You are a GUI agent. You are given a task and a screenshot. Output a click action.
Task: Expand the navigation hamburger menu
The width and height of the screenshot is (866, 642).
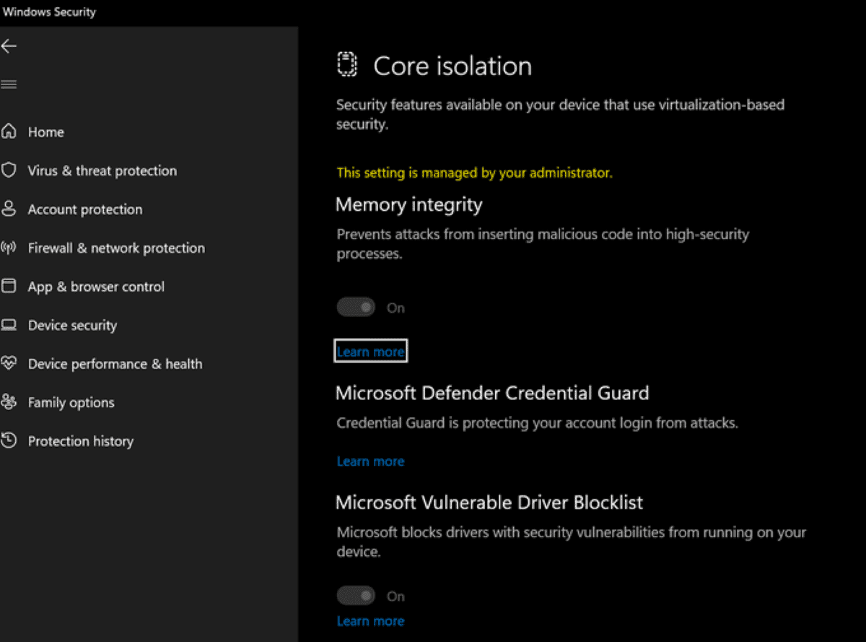tap(9, 83)
